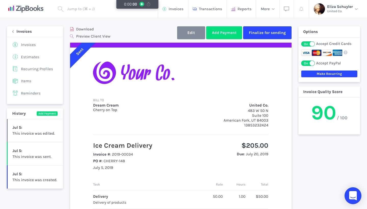Open Transactions in the top navigation

(207, 9)
